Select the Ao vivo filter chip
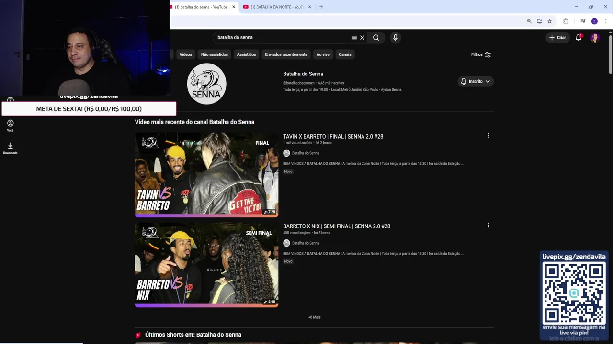 (323, 54)
